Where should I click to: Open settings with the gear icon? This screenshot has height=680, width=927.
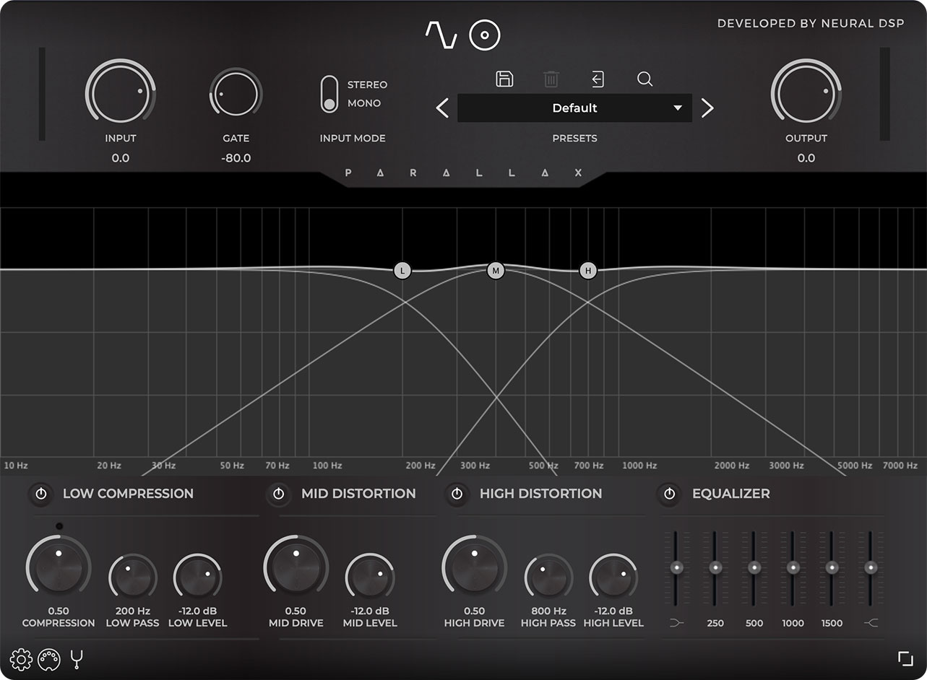coord(21,659)
